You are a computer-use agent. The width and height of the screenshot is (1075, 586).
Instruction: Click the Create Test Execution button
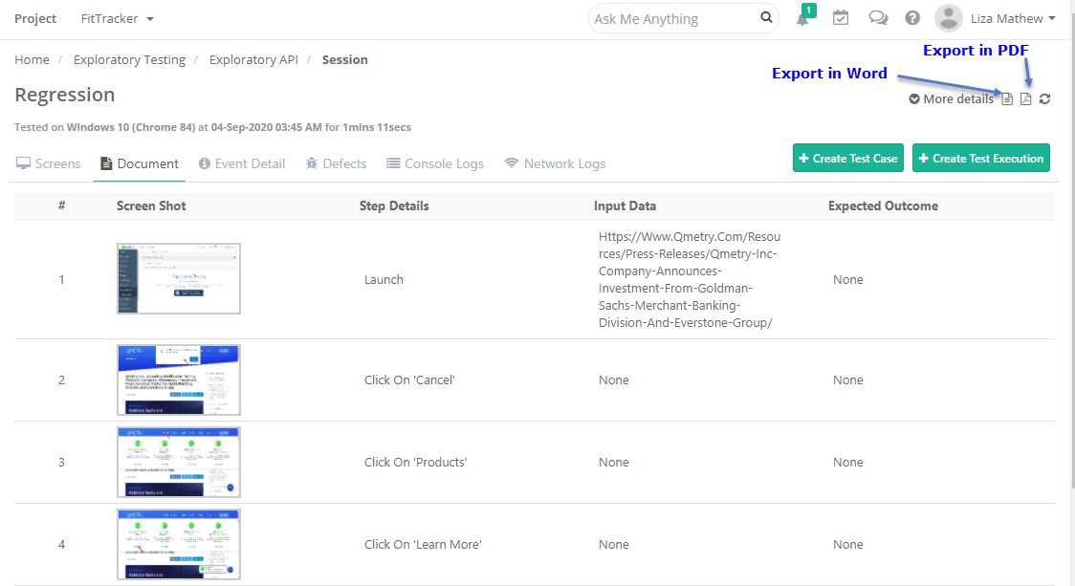click(x=980, y=159)
